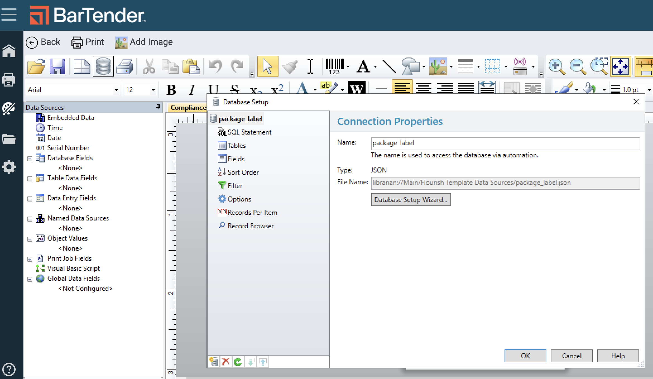Toggle Italic text formatting

click(x=192, y=90)
